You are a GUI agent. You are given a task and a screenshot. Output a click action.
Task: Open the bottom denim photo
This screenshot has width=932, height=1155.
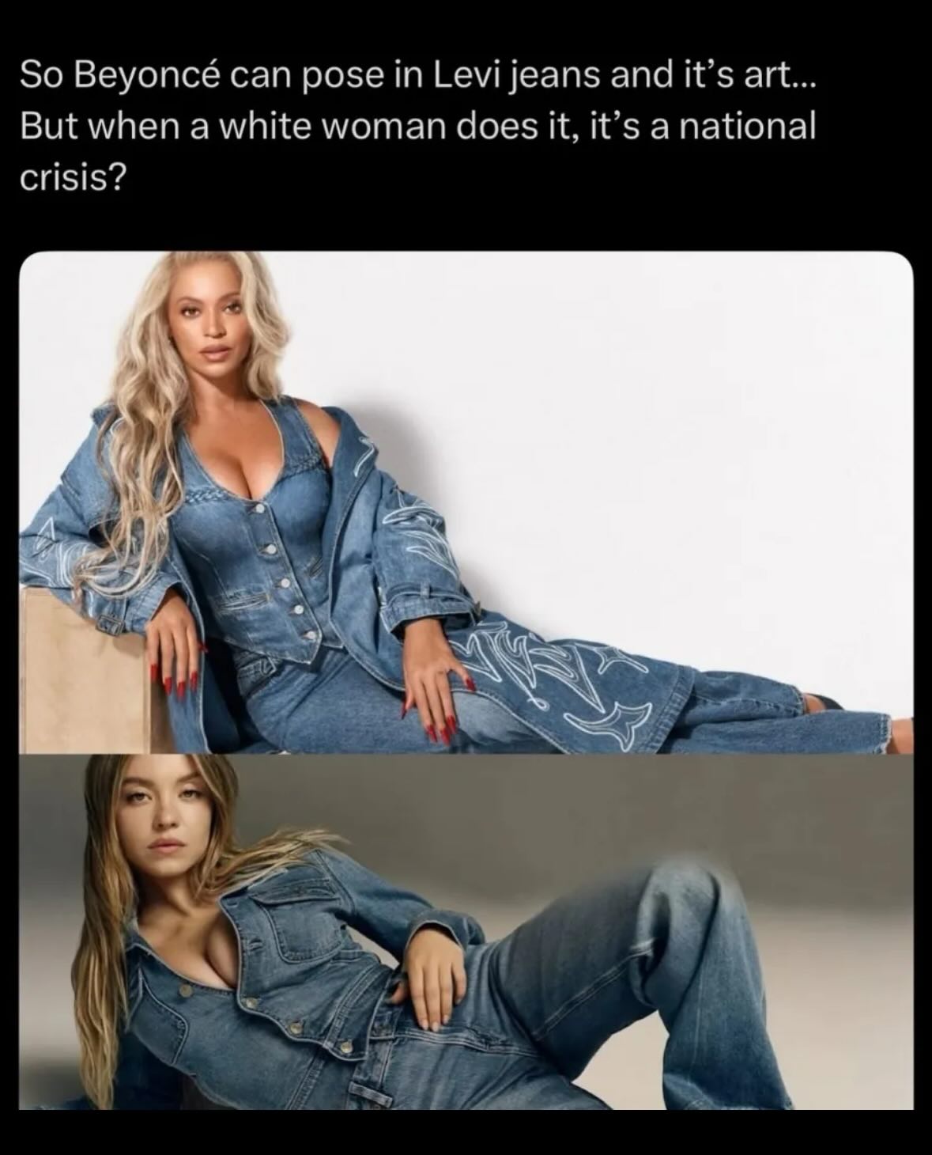[x=466, y=931]
